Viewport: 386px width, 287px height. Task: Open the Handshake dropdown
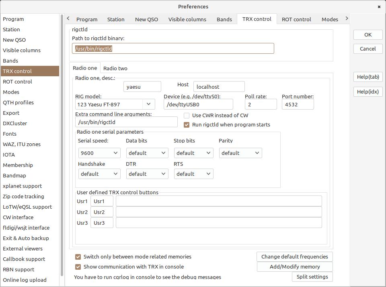pos(99,174)
